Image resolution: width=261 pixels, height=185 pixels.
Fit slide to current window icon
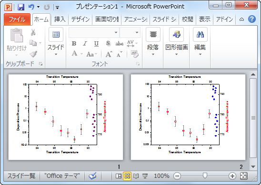click(x=244, y=176)
